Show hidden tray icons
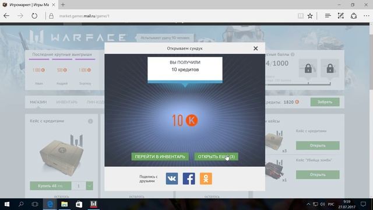Screen dimensions: 373x210 [308, 204]
